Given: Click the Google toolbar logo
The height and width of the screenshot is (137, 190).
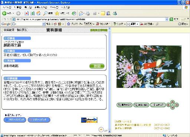Looking at the screenshot, I should [x=6, y=24].
